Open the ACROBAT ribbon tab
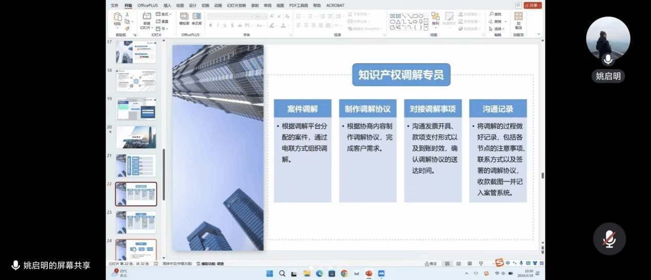 tap(335, 5)
